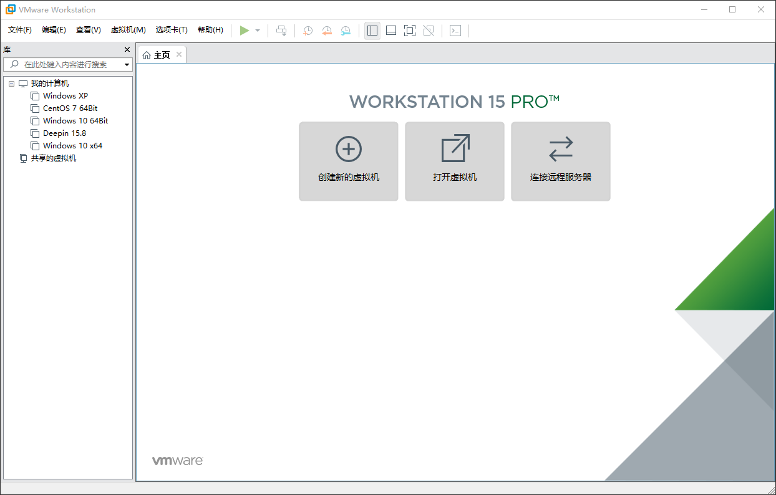Screen dimensions: 776x495
Task: Select the Deepin 15.8 virtual machine
Action: (64, 133)
